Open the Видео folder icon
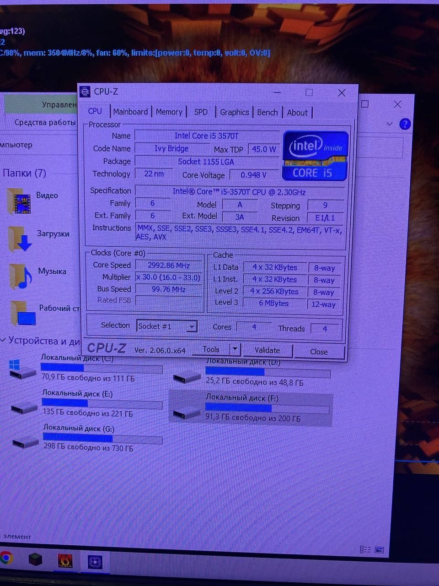 [19, 201]
